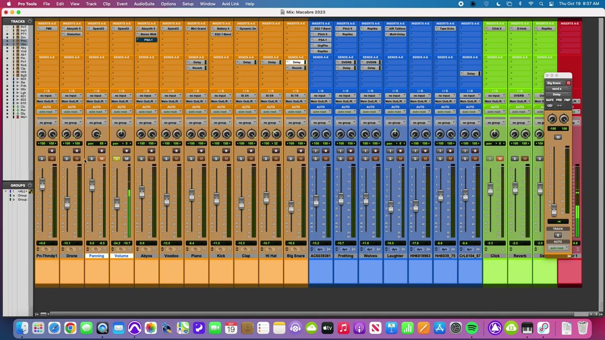Screen dimensions: 605x340
Task: Open Google Chrome from the Dock
Action: pos(70,328)
